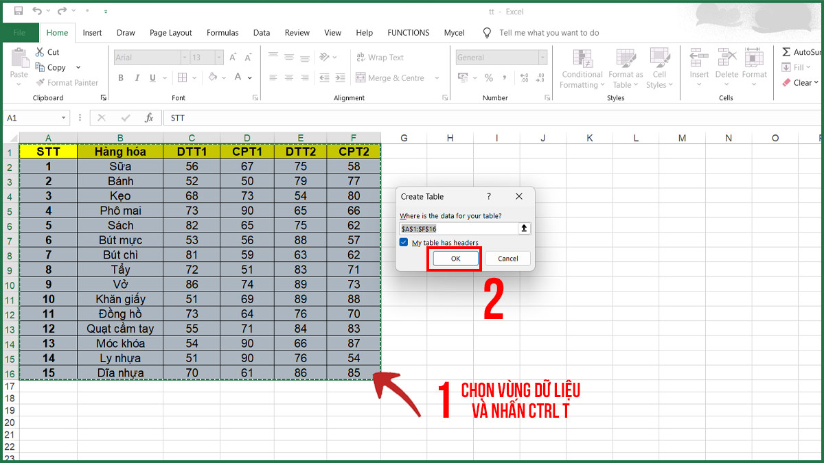Viewport: 824px width, 463px height.
Task: Pick a color with the Font Color swatch
Action: (238, 78)
